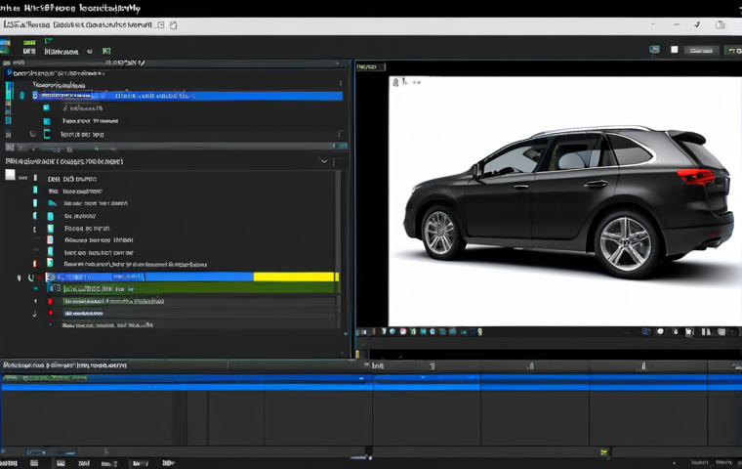Click the cyan handle at the grey horizontal bar's right end

click(341, 147)
